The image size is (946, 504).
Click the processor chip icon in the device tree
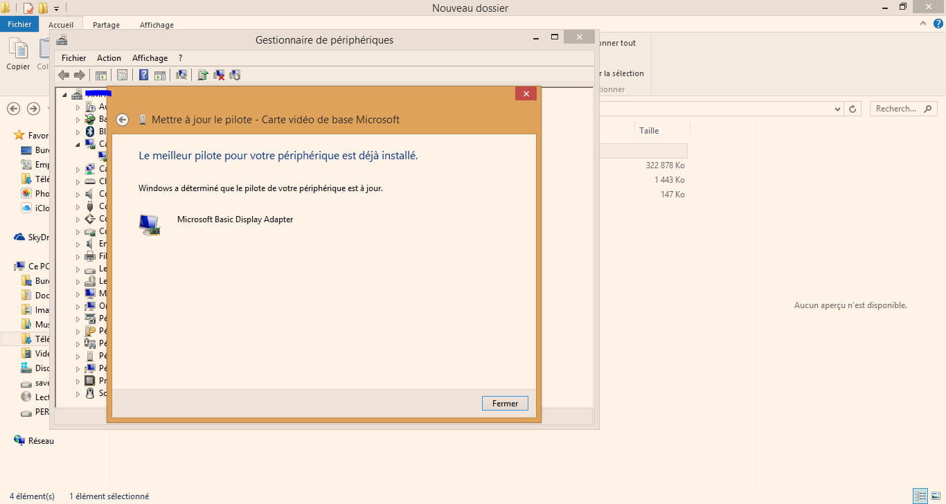point(90,381)
